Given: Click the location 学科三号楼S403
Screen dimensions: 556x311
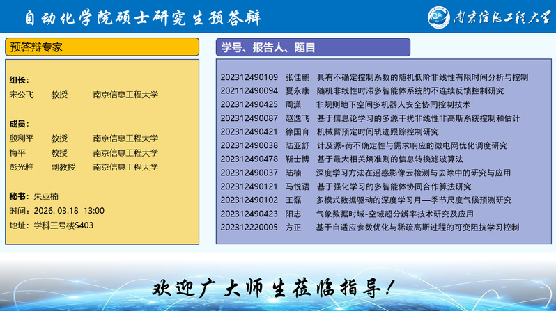Looking at the screenshot, I should [x=63, y=225].
